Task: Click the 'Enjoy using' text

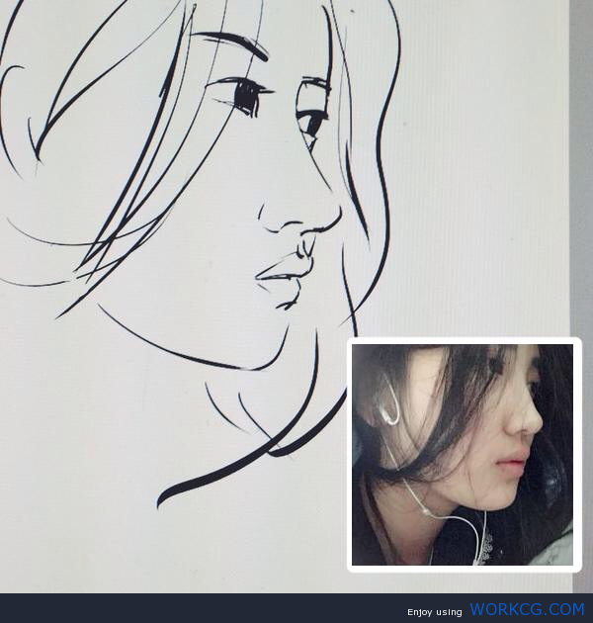Action: (435, 612)
